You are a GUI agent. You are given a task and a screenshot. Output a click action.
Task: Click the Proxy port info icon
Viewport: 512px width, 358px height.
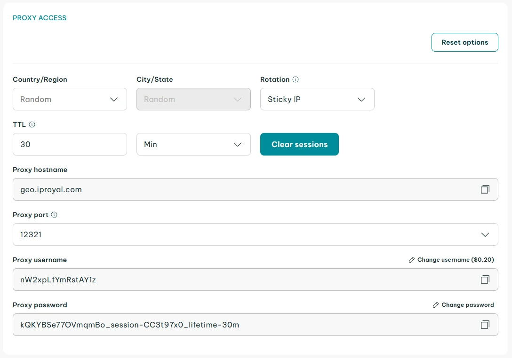click(x=54, y=215)
